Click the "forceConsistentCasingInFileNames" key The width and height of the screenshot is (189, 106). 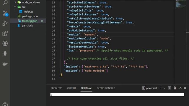[95, 22]
